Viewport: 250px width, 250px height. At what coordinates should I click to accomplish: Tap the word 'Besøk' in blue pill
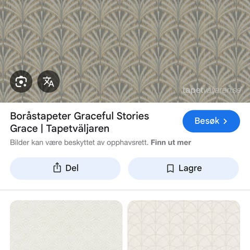(x=207, y=121)
